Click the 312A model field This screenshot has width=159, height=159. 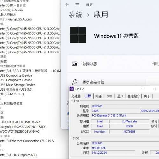coord(116,111)
